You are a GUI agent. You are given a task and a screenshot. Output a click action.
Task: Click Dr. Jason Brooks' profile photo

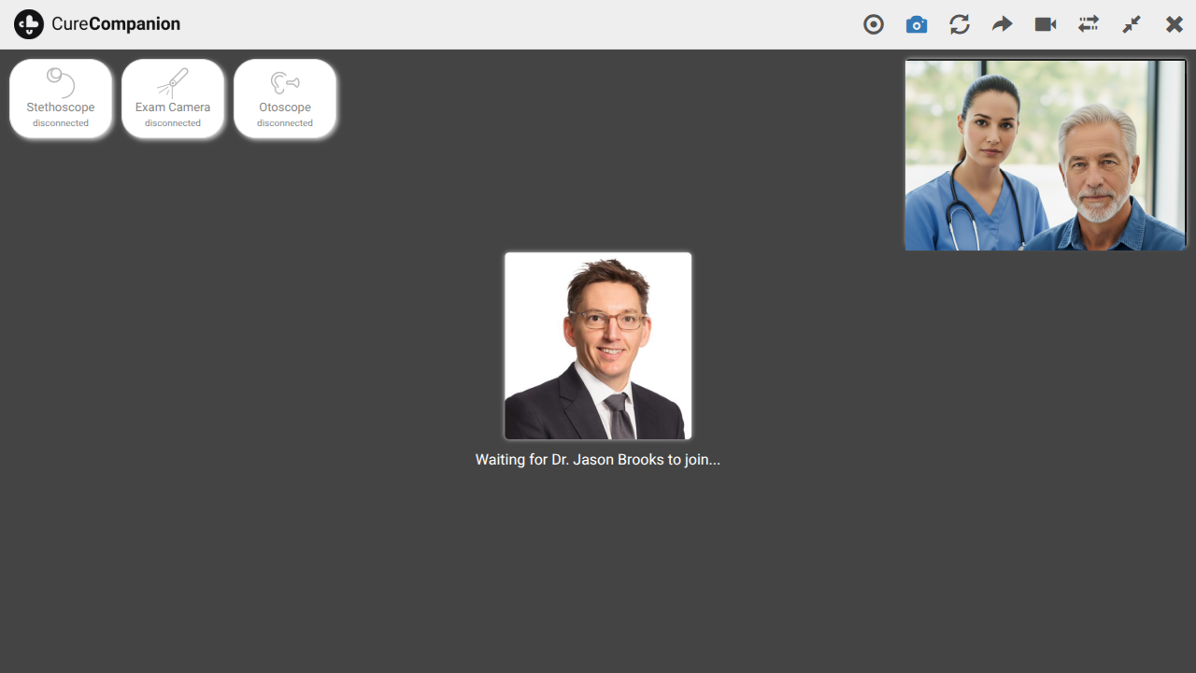click(x=598, y=346)
